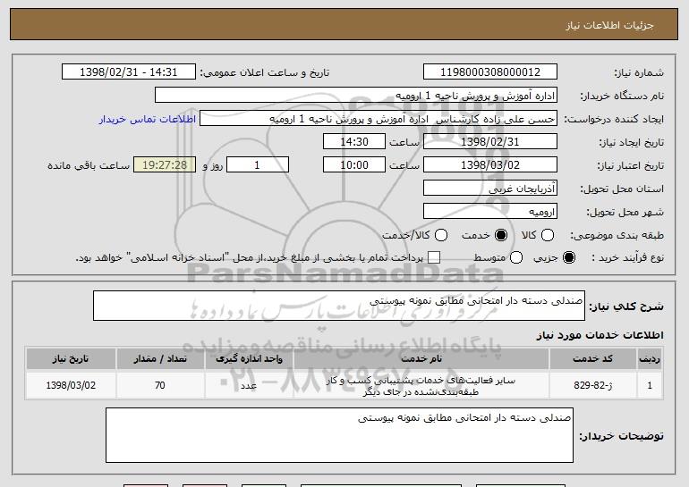Click the service name cell سایر فعالیت‌های خدمات پشتیبانی
This screenshot has height=487, width=689.
421,386
